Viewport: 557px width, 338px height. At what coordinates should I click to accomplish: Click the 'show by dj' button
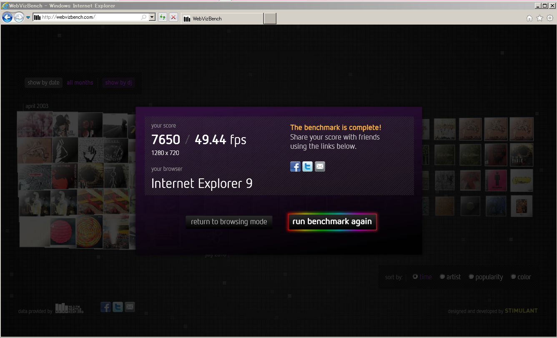click(118, 83)
